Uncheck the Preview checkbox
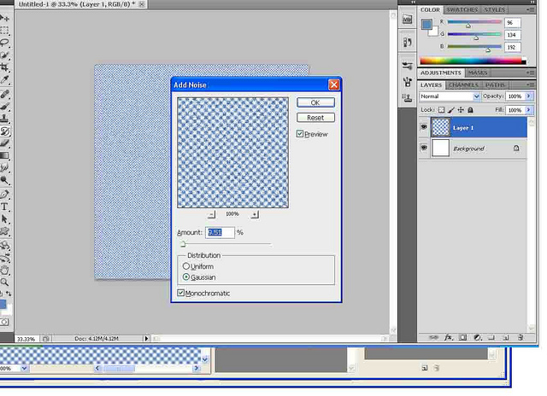Image resolution: width=547 pixels, height=396 pixels. point(300,134)
